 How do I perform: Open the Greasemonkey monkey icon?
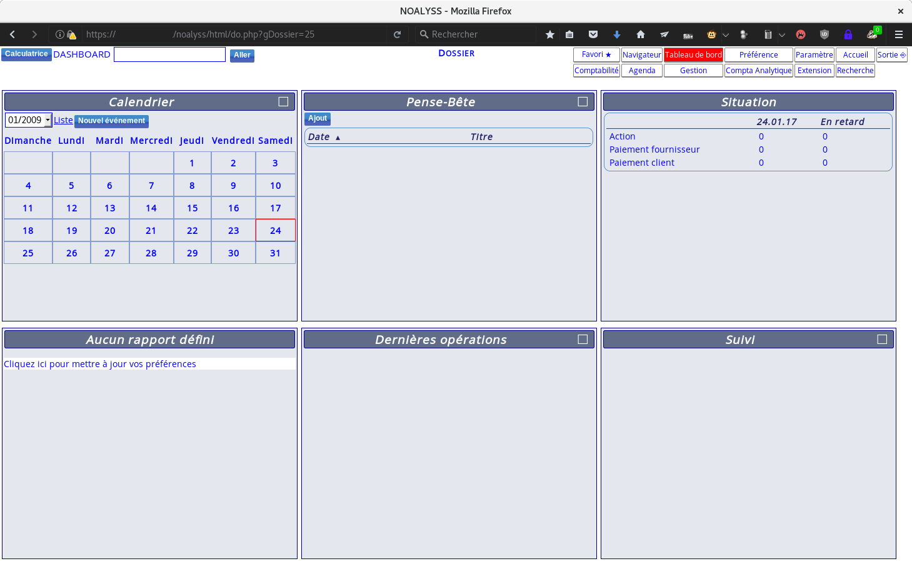(x=711, y=34)
